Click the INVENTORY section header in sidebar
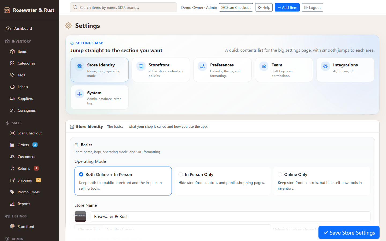 21,42
